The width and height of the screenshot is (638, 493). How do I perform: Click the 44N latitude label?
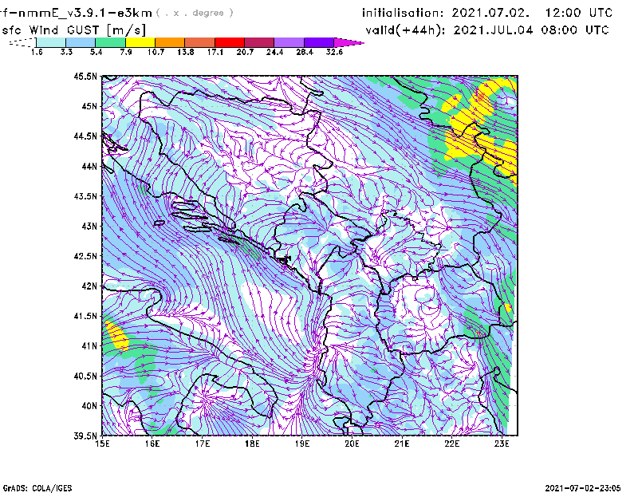[x=89, y=166]
